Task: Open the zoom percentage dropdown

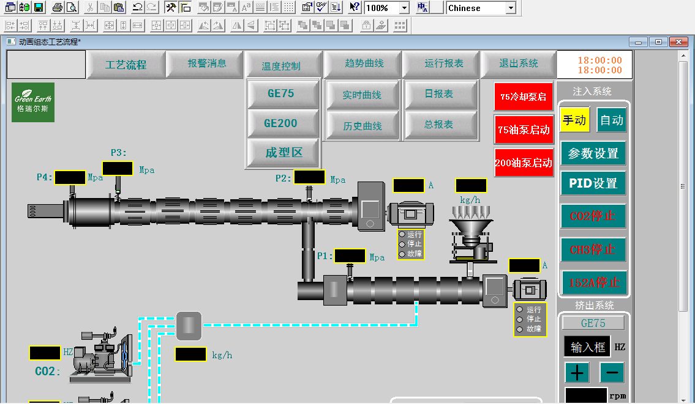Action: 404,8
